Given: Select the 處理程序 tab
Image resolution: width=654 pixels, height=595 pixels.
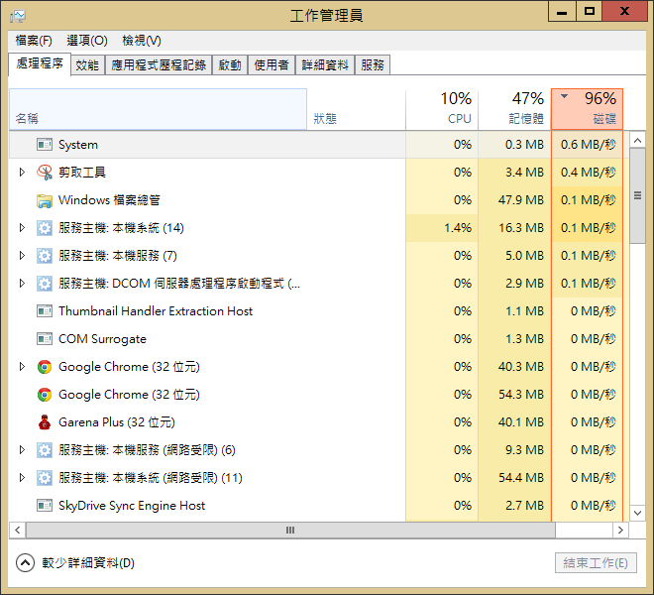Looking at the screenshot, I should click(40, 63).
